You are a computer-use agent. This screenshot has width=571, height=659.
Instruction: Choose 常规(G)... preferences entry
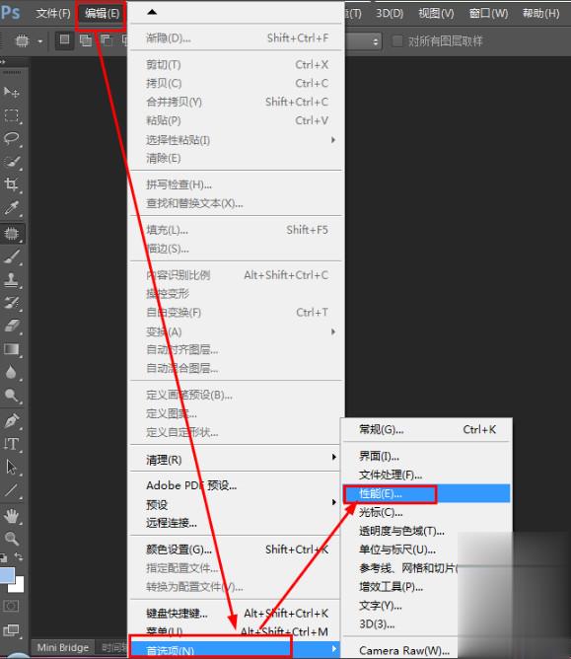[427, 429]
